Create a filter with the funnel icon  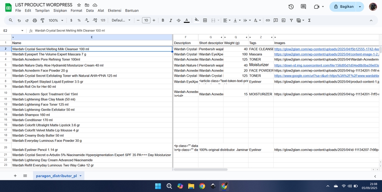click(x=291, y=20)
